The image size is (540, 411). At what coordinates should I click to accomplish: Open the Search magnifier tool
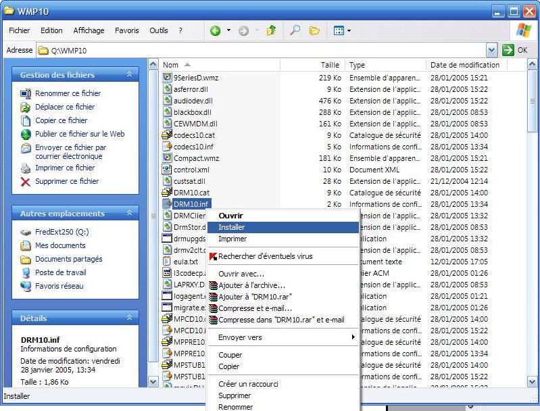coord(295,30)
